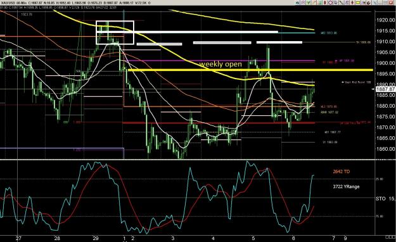396x242 pixels.
Task: Click the text note toolbar icon
Action: pos(336,3)
